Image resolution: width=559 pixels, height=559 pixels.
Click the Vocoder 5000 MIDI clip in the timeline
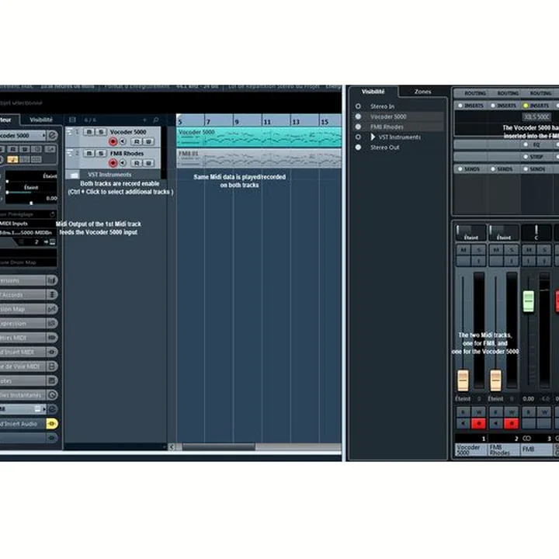pos(259,137)
